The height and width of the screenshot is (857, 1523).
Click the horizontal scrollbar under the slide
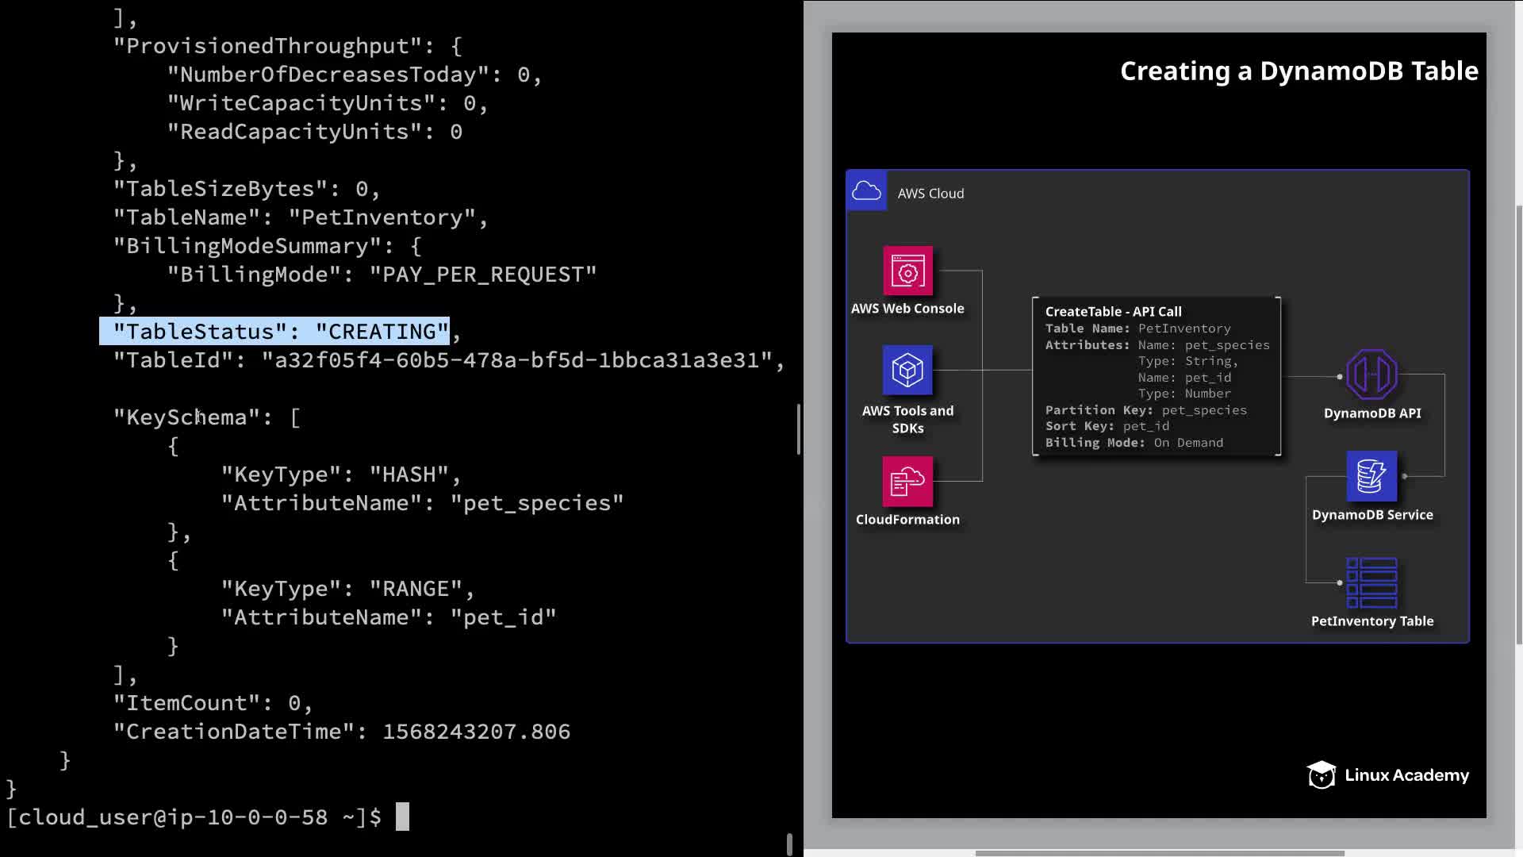click(x=1158, y=853)
